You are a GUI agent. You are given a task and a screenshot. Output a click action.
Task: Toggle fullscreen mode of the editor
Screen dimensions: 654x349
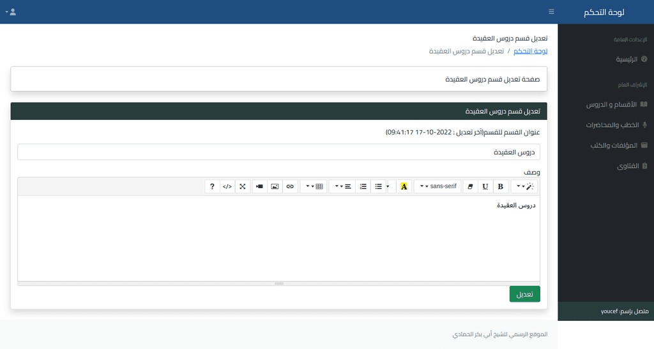click(242, 186)
